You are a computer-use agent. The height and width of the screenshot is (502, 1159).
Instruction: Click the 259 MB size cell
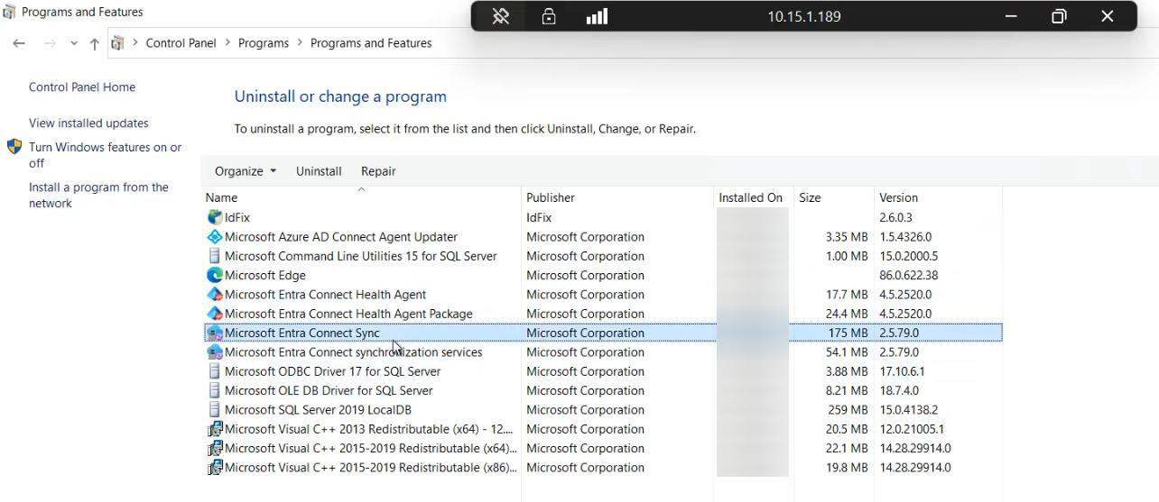click(848, 410)
